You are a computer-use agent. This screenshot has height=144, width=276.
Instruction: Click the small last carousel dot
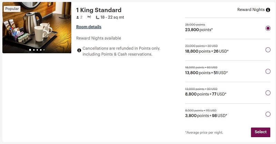point(44,50)
